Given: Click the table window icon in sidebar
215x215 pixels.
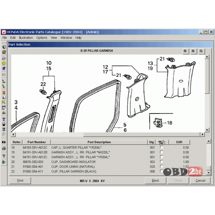Looking at the screenshot, I should coord(4,108).
